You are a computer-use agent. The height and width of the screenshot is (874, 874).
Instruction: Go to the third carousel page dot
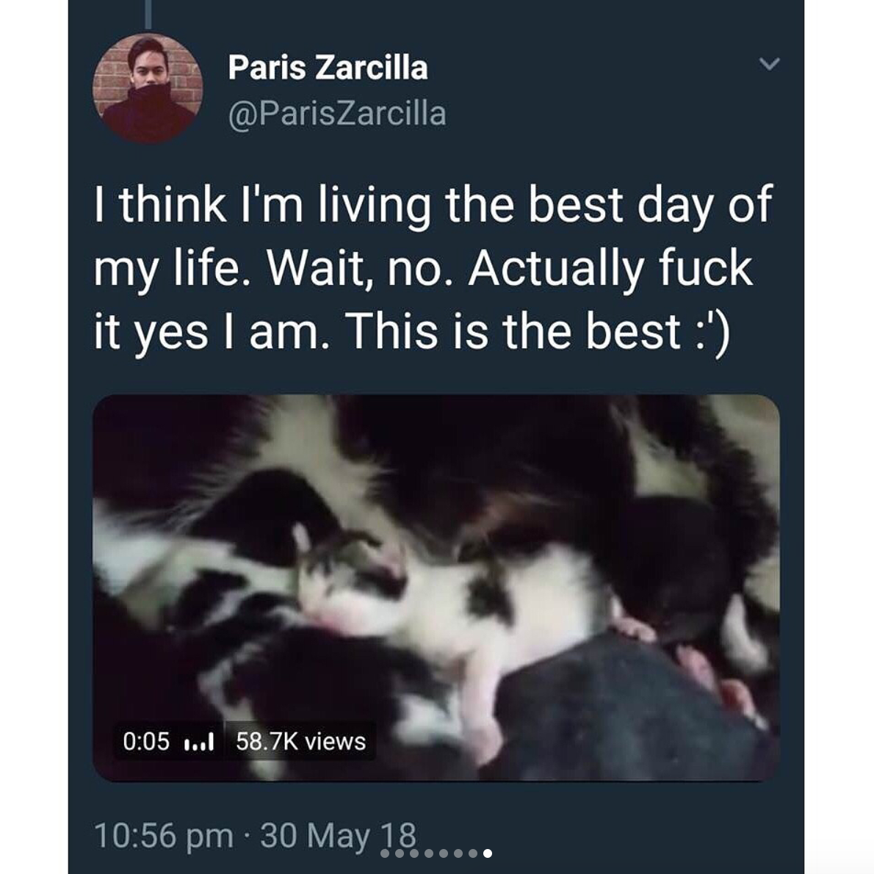[x=414, y=853]
